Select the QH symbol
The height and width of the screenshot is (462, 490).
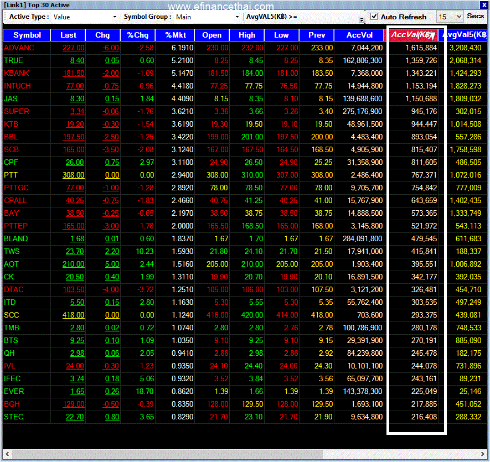click(9, 354)
